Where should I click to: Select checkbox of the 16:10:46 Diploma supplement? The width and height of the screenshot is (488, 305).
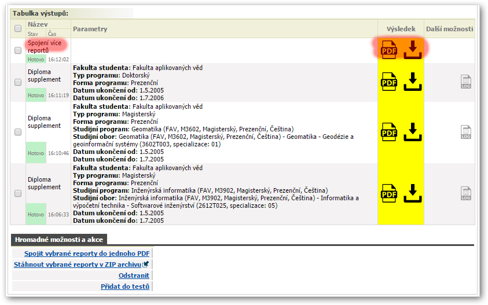point(18,132)
